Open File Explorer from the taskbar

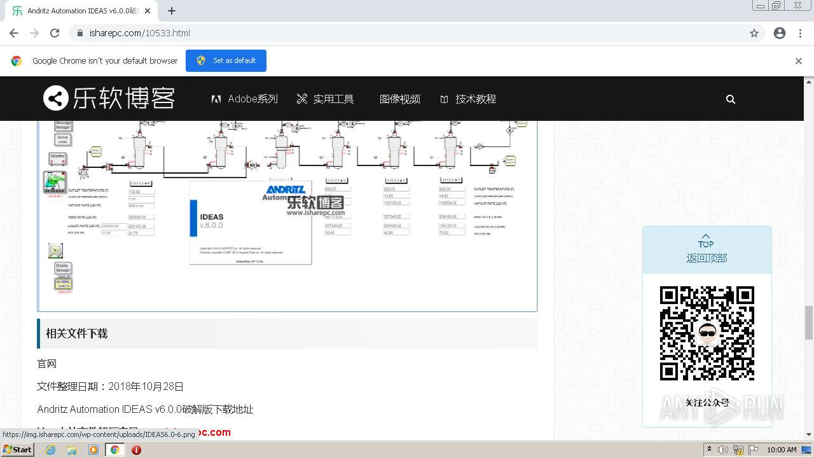click(72, 450)
